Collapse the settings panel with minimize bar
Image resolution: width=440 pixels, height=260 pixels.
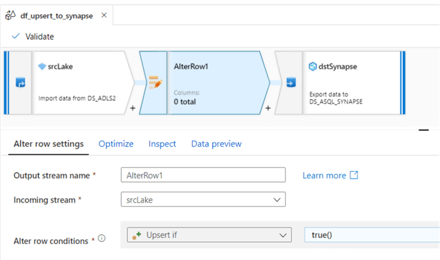424,130
